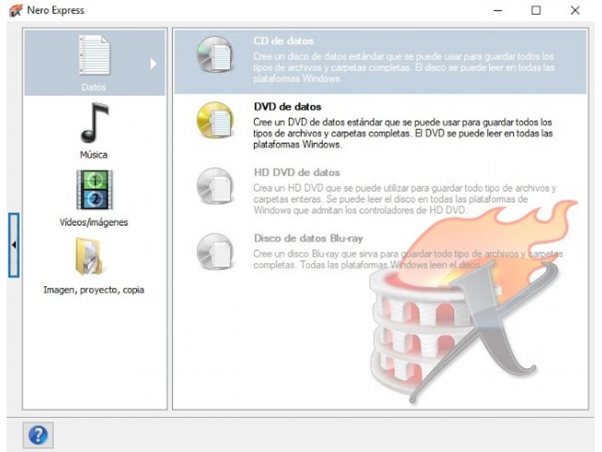Click the "Datos" category label
Screen dimensions: 602x452
(x=94, y=87)
